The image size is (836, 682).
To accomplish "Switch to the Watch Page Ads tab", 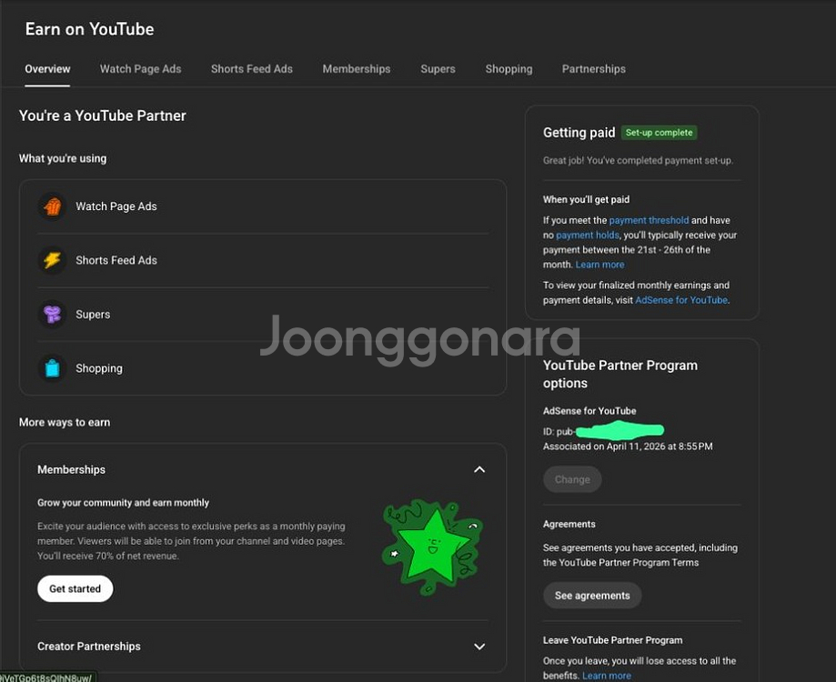I will point(141,69).
